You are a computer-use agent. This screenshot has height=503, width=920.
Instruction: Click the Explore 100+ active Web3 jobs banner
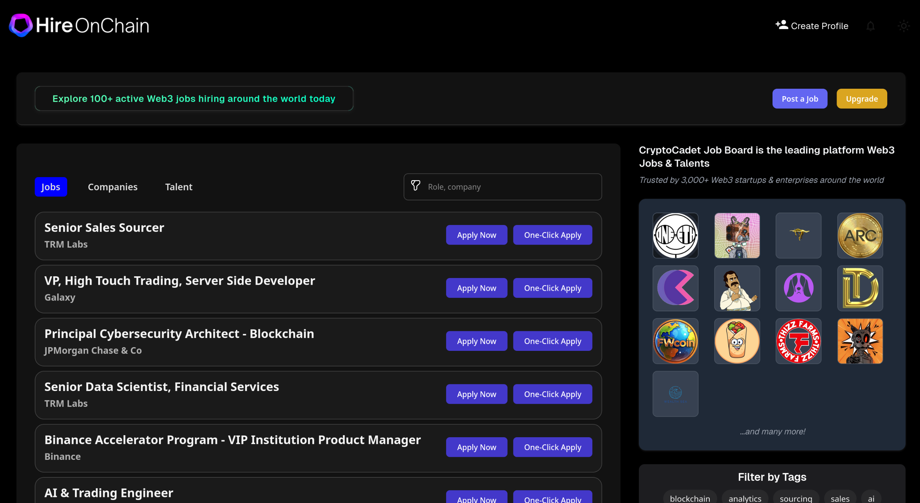[x=194, y=99]
